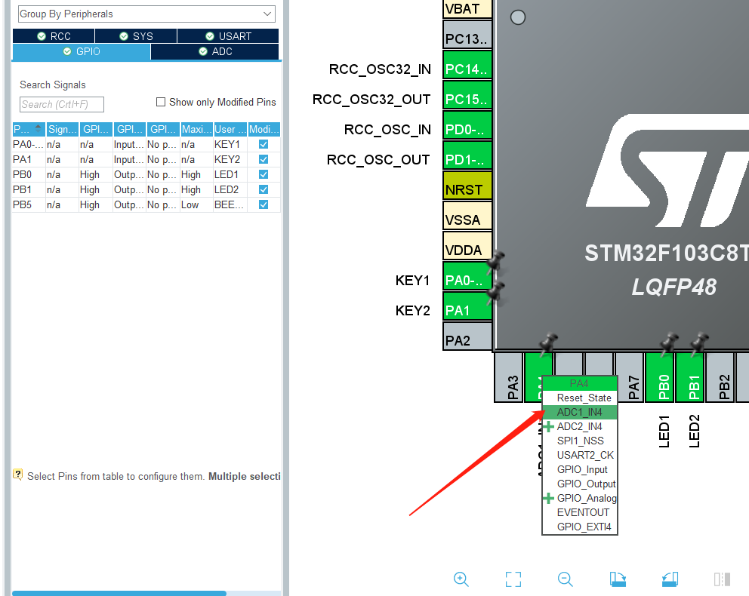749x596 pixels.
Task: Click the PA1 pin labeled KEY2
Action: point(467,306)
